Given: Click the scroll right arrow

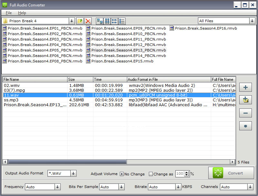Looking at the screenshot, I should point(232,162).
